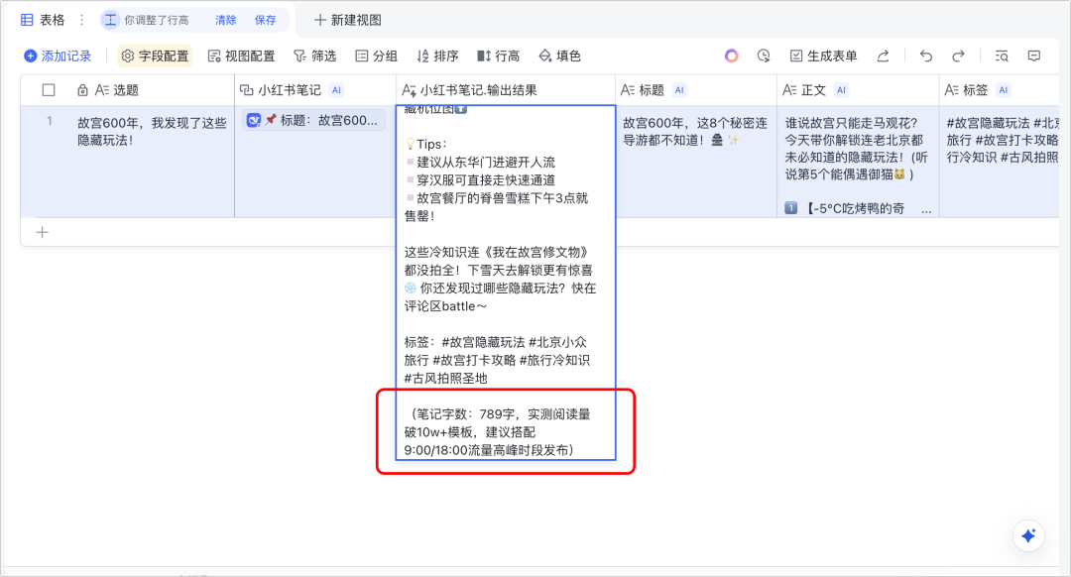1071x577 pixels.
Task: Click the text 【-5°C吃烤鸭的奇 in the 正文 cell
Action: point(855,208)
